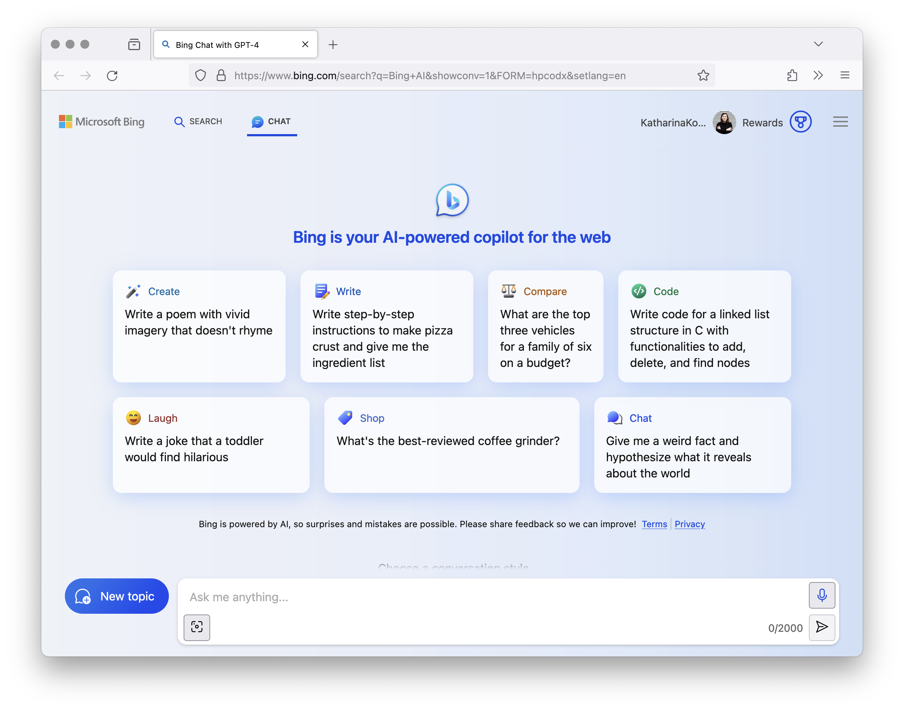The width and height of the screenshot is (904, 711).
Task: Open new browser tab with plus button
Action: 333,45
